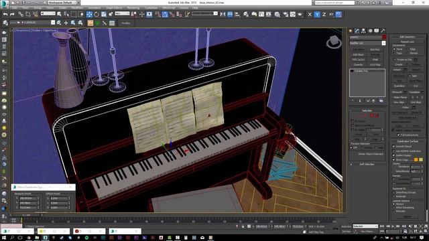The width and height of the screenshot is (429, 241).
Task: Toggle the Isoline Display checkbox
Action: [x=393, y=155]
